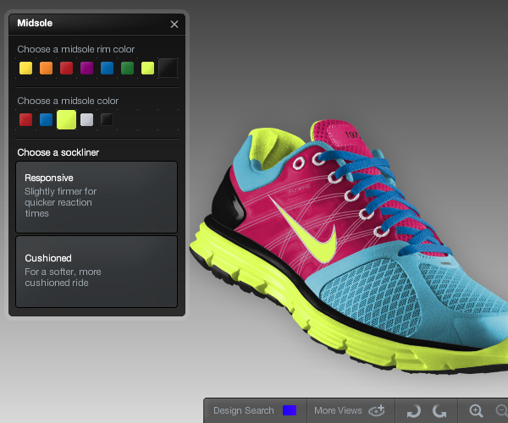Pick volt lime midsole rim color
This screenshot has width=508, height=423.
147,69
